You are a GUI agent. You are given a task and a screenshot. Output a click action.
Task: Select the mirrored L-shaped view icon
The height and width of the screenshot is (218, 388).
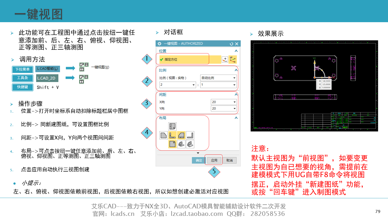(190, 135)
